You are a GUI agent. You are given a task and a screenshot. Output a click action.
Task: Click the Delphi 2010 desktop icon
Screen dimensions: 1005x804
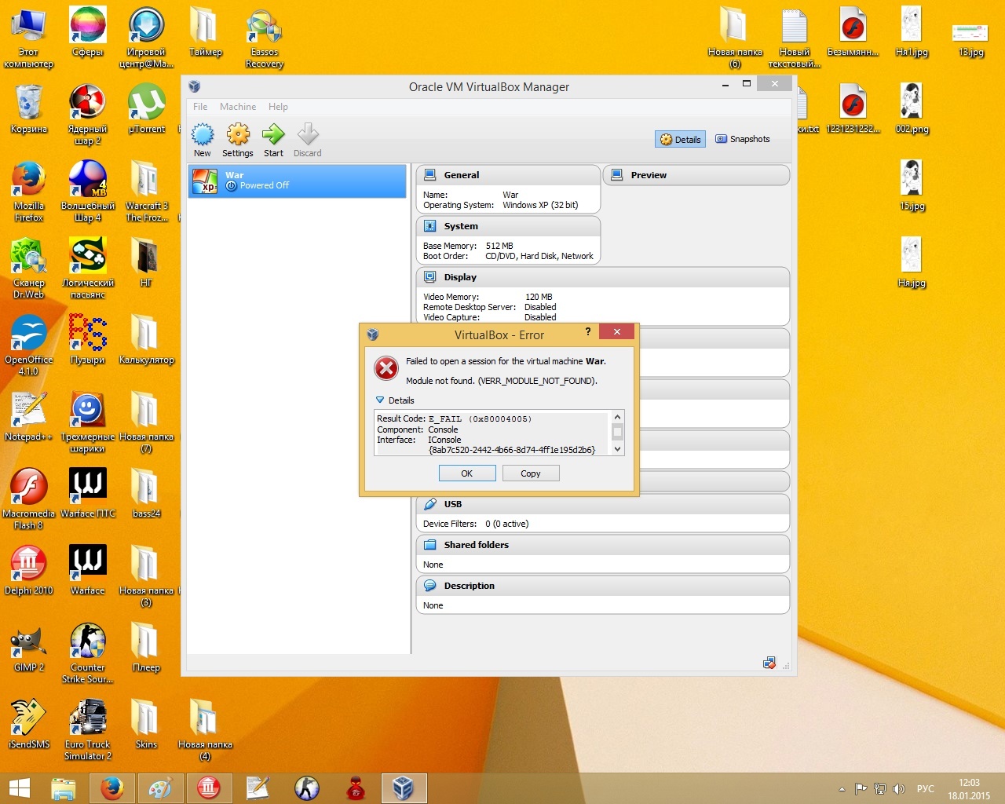pyautogui.click(x=29, y=570)
